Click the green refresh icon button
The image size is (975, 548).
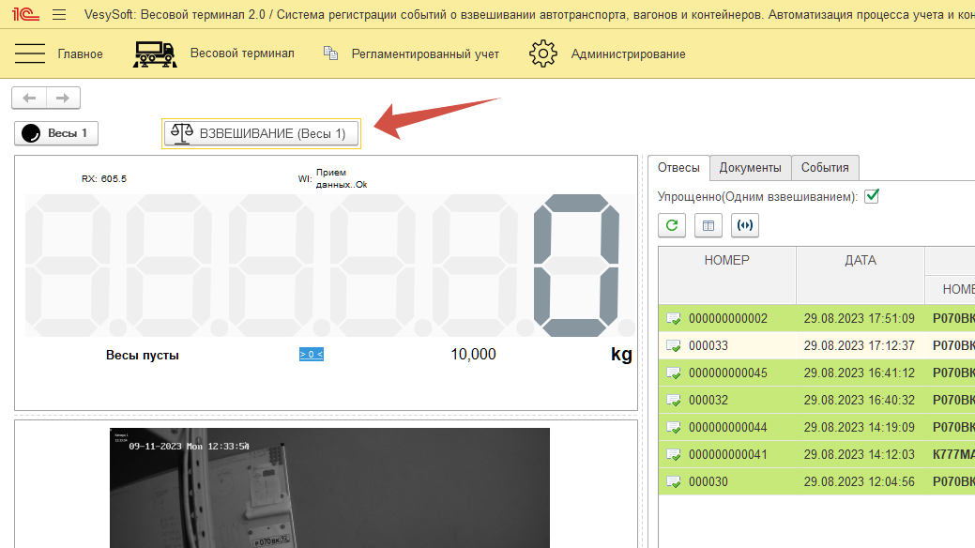671,224
